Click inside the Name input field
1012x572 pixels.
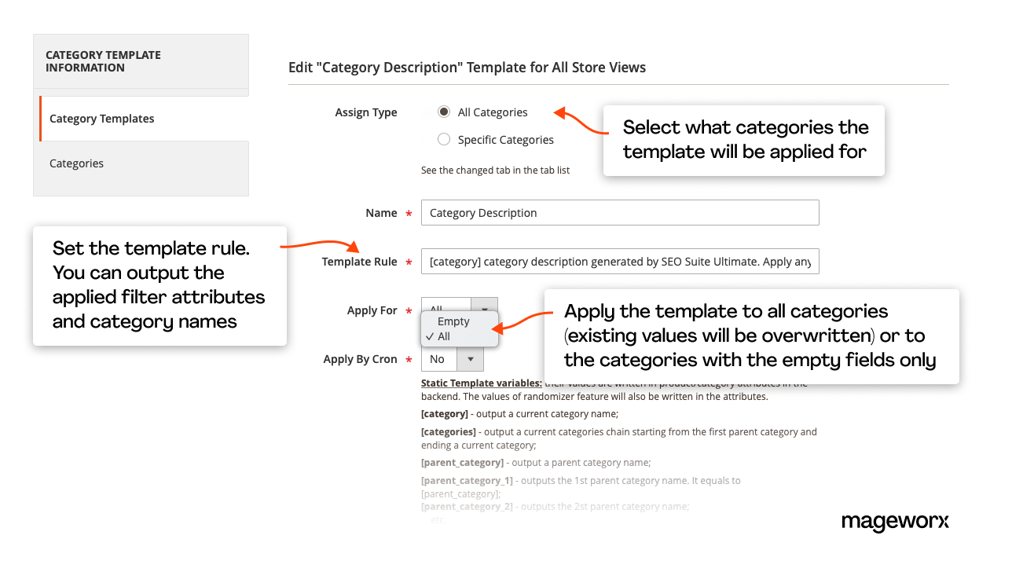tap(620, 212)
